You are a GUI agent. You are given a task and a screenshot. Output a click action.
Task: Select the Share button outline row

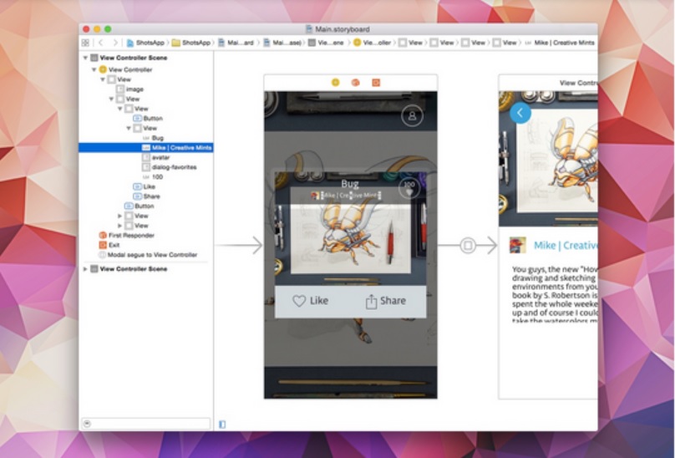pos(146,196)
